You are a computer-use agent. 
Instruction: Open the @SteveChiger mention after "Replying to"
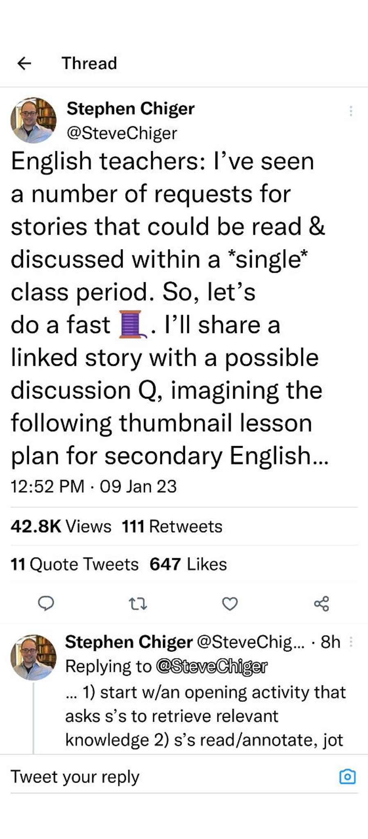(211, 667)
